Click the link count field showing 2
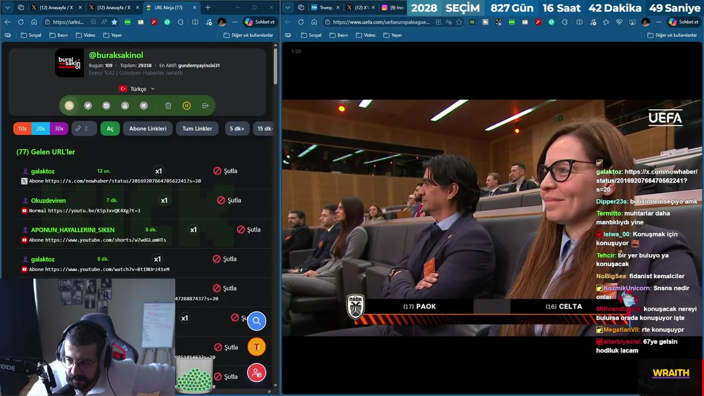This screenshot has height=396, width=704. [84, 129]
